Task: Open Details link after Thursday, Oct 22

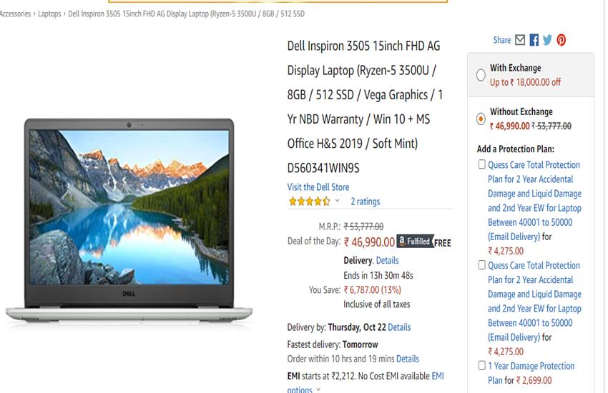Action: (399, 327)
